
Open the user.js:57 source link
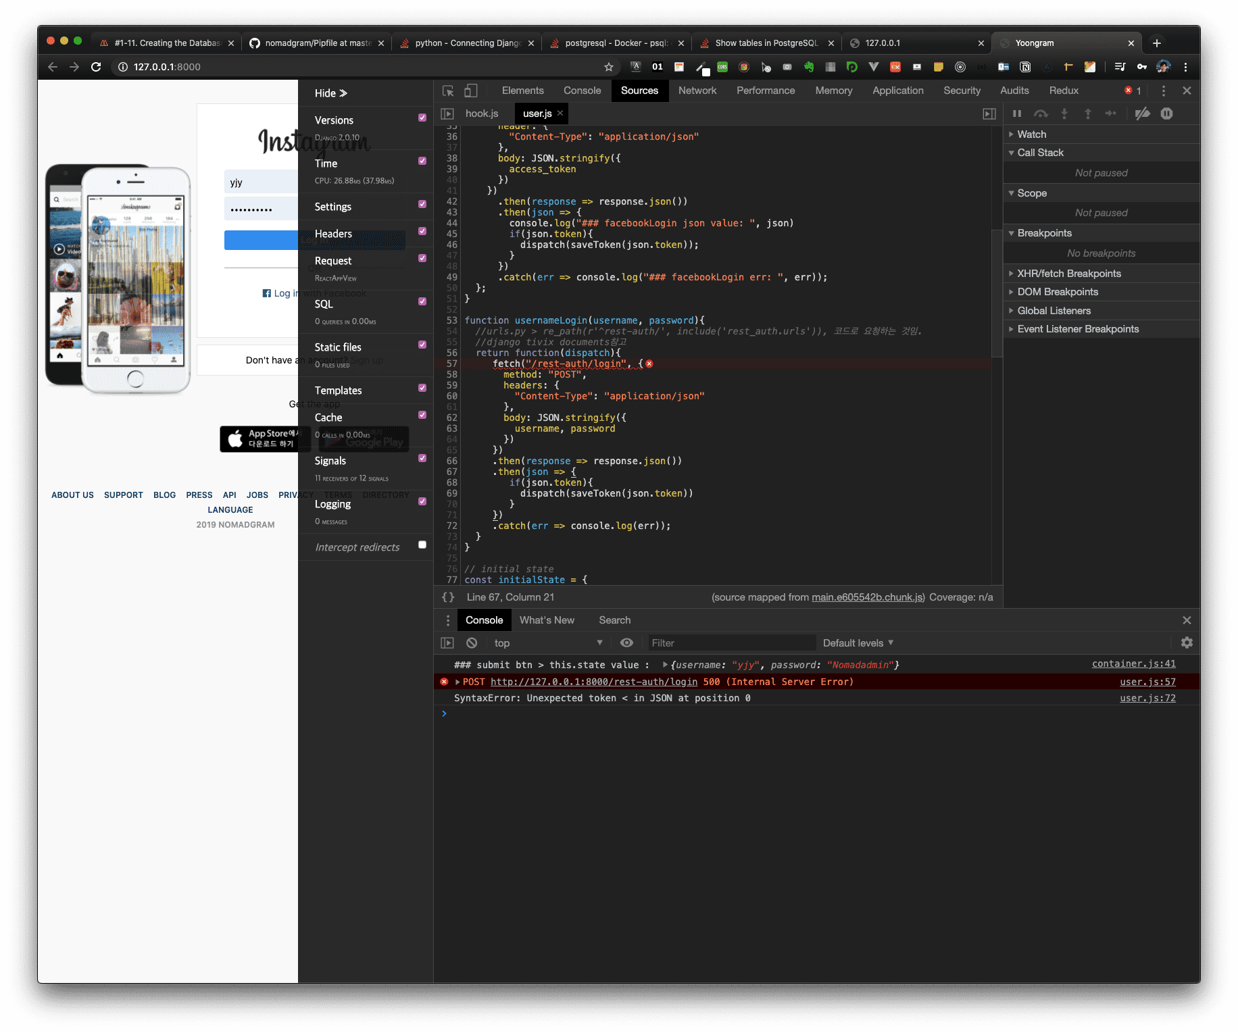coord(1147,682)
